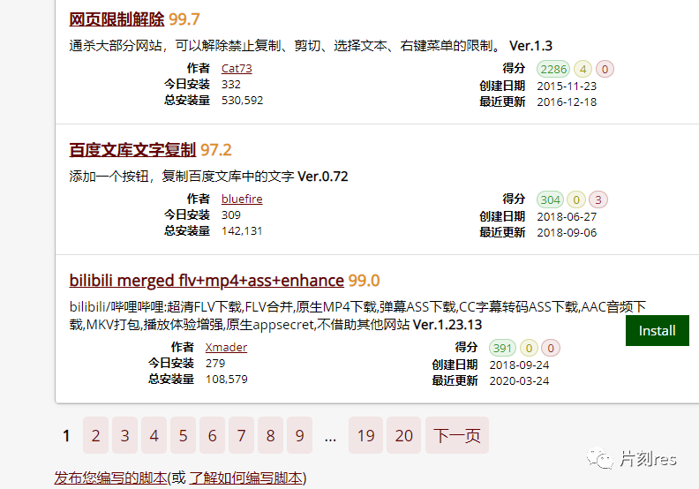Screen dimensions: 699x489
Task: Click daily installs value 309
Action: 231,214
